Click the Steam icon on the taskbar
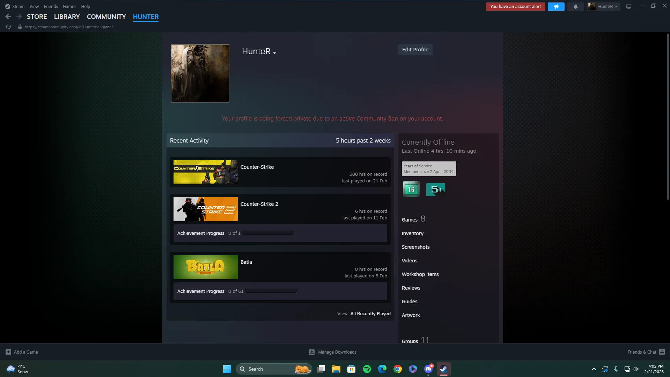The width and height of the screenshot is (670, 377). 444,369
